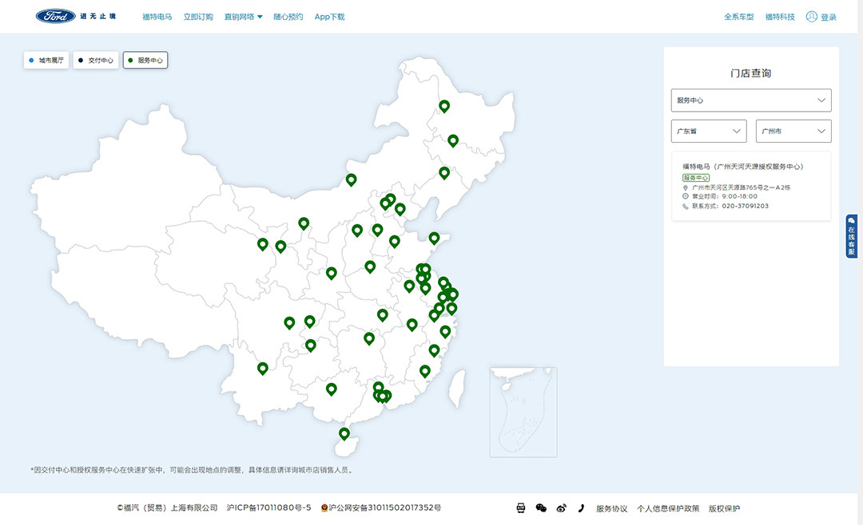Click the Ford logo in header
The width and height of the screenshot is (863, 525).
click(55, 16)
